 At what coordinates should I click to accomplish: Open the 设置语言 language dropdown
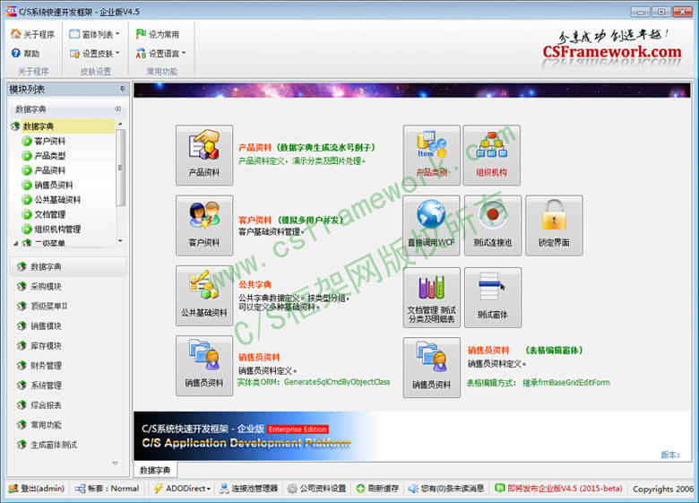(x=161, y=54)
